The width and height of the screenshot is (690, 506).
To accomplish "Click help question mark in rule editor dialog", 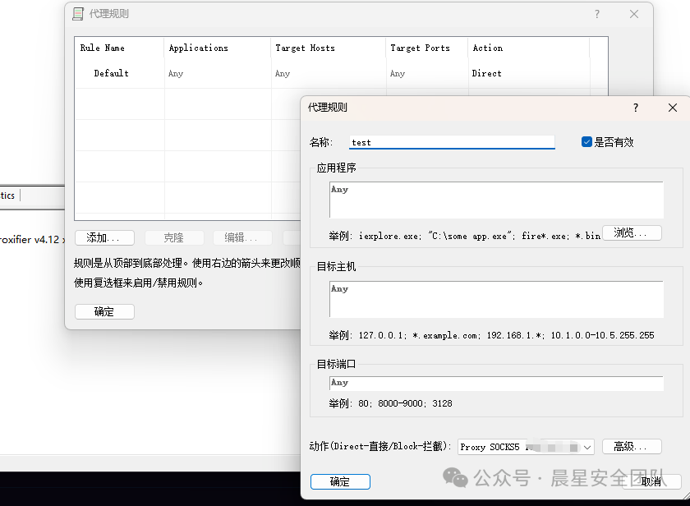I will (635, 108).
